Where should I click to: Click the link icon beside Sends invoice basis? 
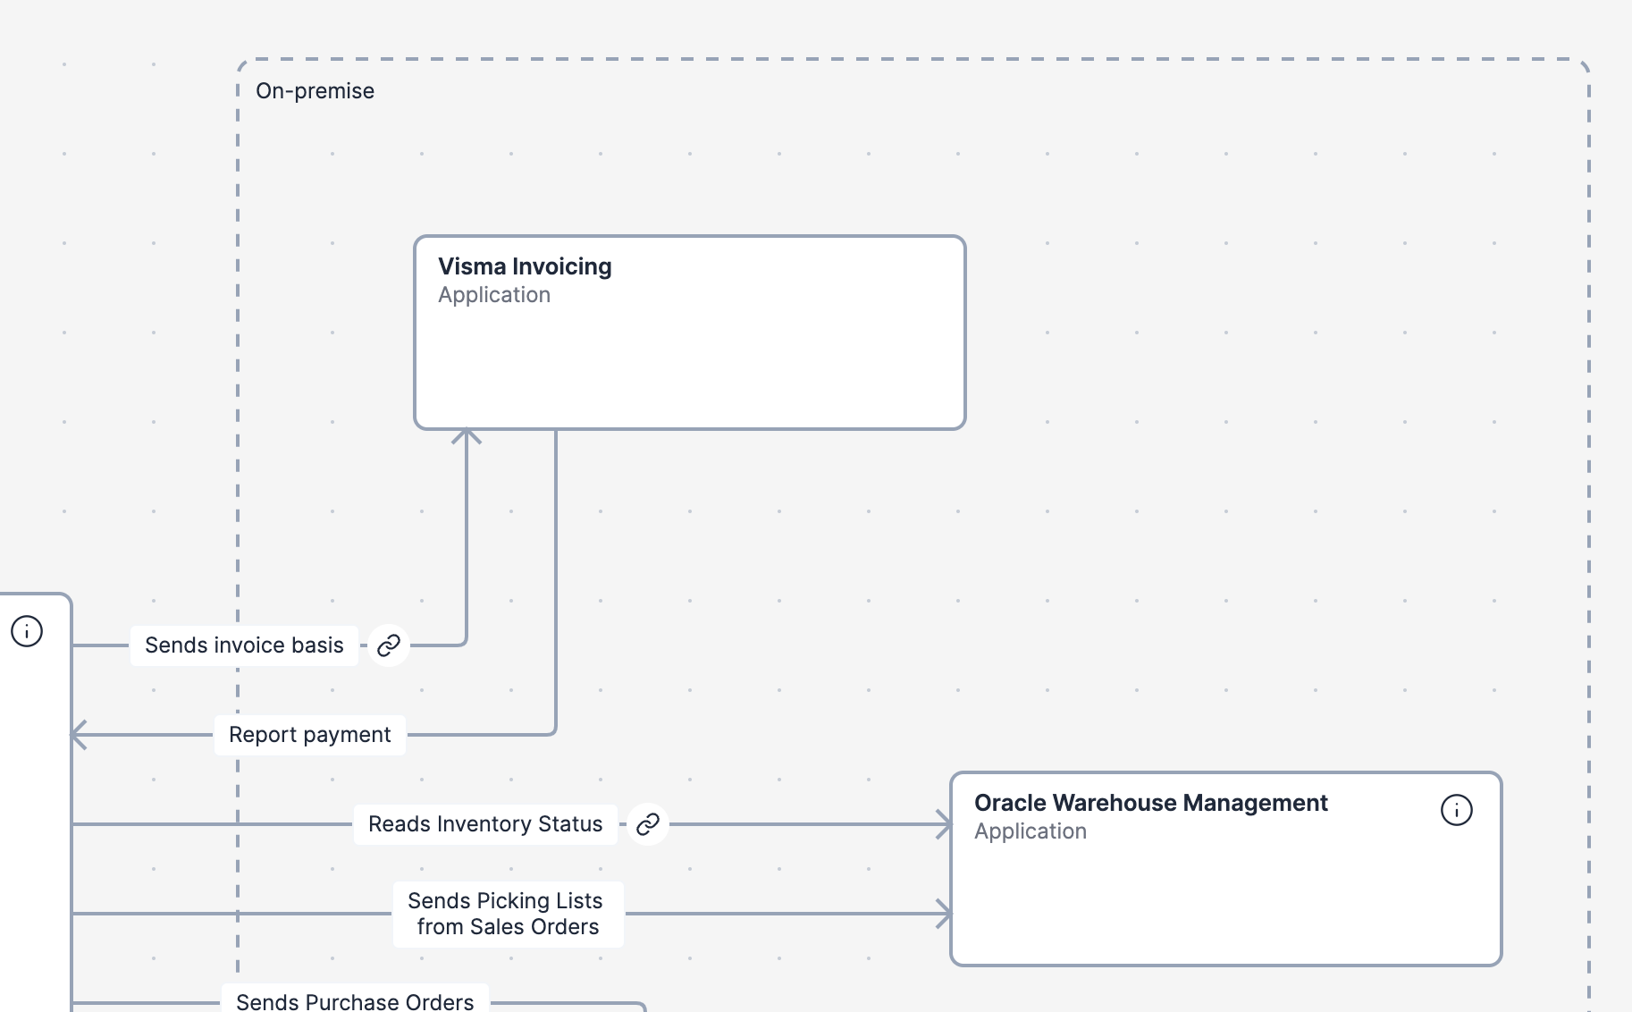point(388,645)
